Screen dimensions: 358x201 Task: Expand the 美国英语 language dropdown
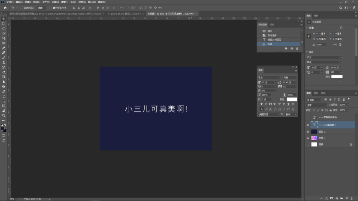pos(268,114)
